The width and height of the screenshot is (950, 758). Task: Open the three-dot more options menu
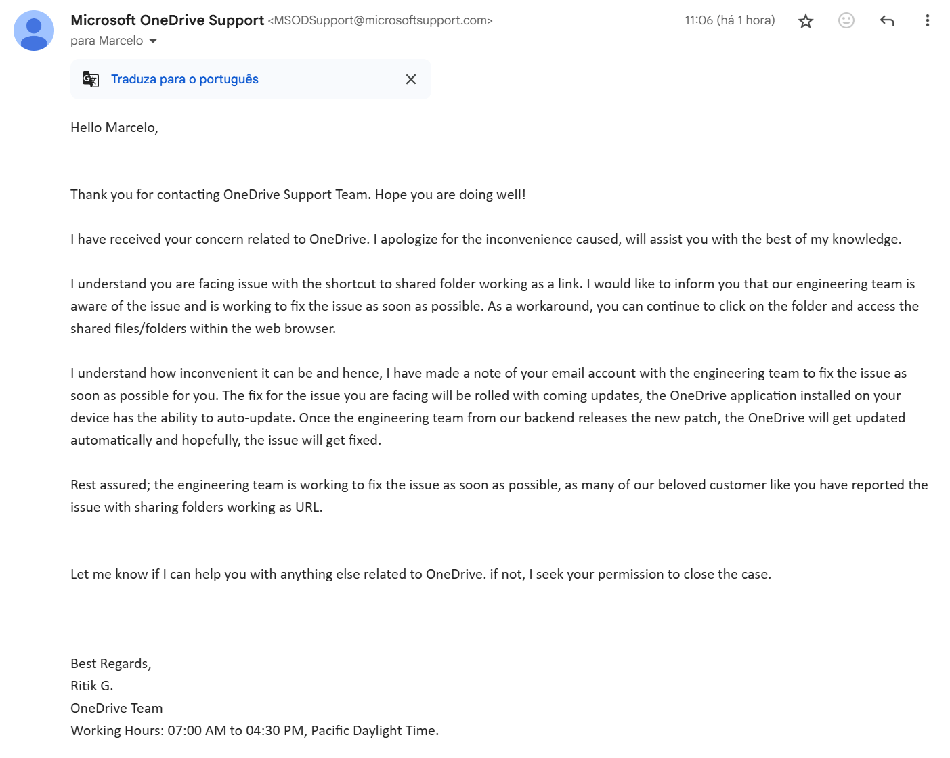pos(927,21)
